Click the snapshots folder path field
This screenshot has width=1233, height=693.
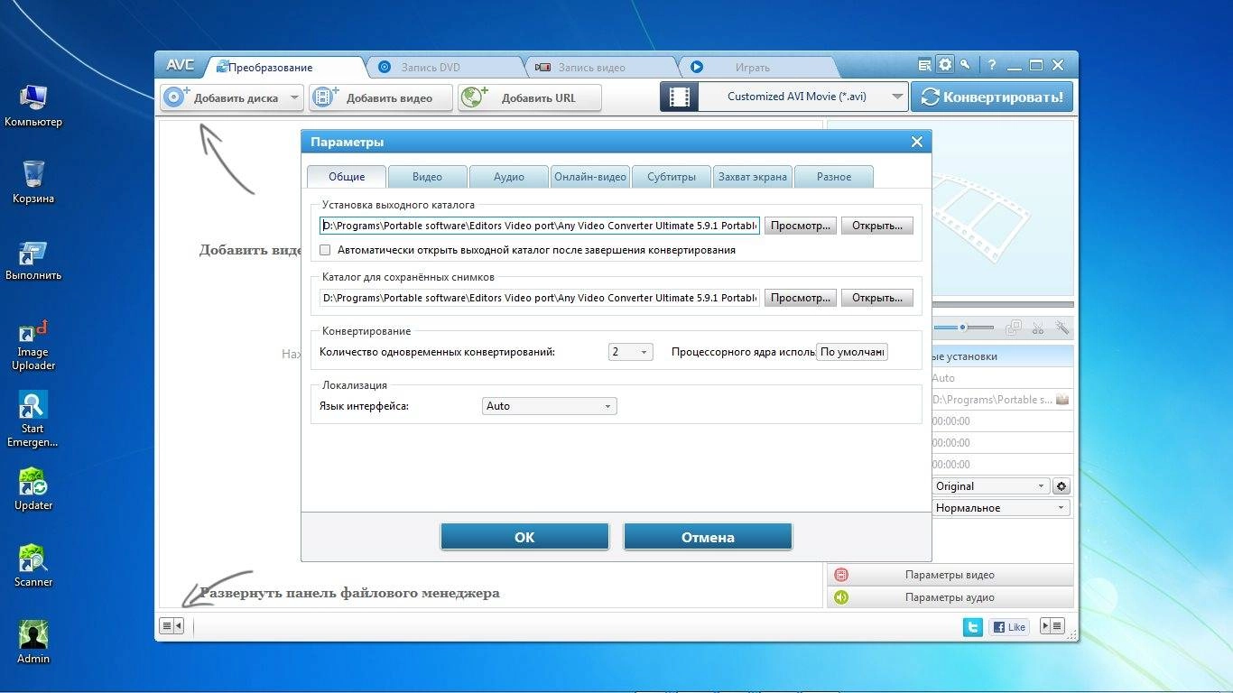(540, 298)
